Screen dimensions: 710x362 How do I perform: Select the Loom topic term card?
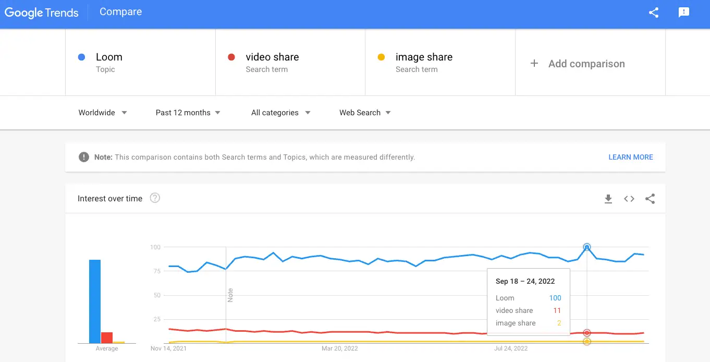point(140,63)
